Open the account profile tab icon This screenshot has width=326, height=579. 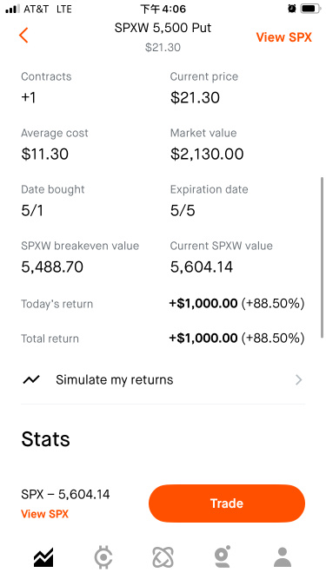283,557
